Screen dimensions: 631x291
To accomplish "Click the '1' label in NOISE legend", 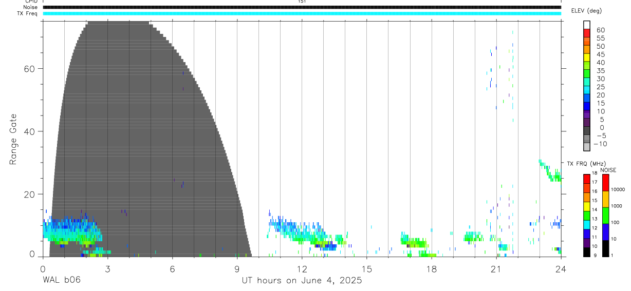I will [x=611, y=255].
